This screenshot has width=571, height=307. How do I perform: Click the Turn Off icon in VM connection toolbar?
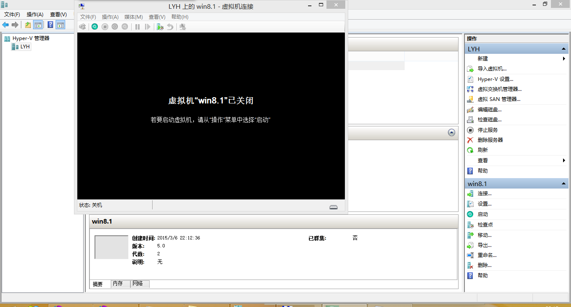(x=105, y=27)
